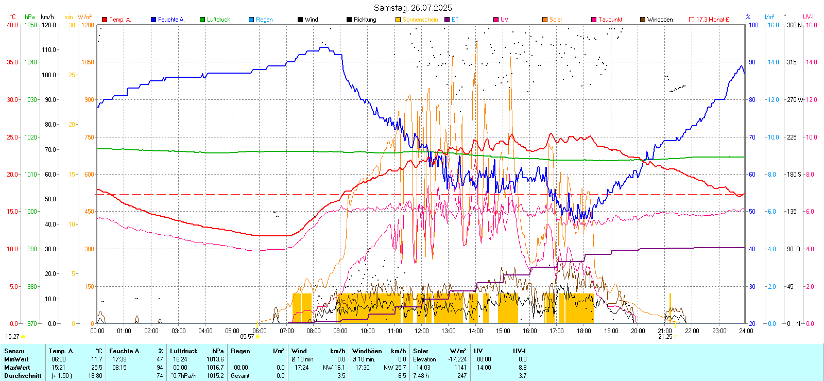
Task: Select the MaxWert row label
Action: click(x=17, y=368)
